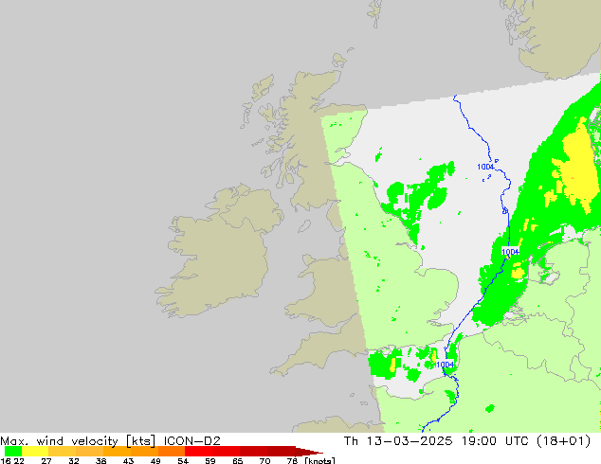The width and height of the screenshot is (601, 464).
Task: Click the legend value "43"
Action: click(x=128, y=460)
